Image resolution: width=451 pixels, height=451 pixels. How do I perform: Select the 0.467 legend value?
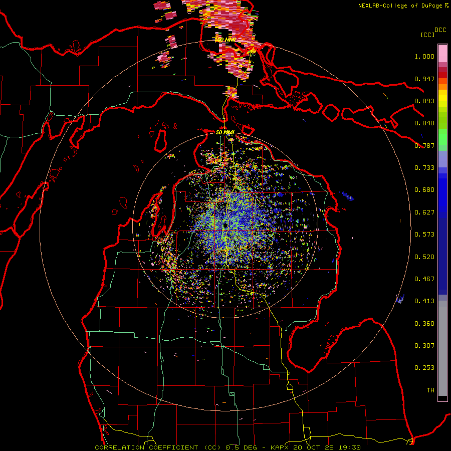(x=424, y=279)
